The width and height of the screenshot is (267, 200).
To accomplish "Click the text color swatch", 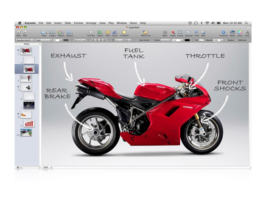I will 66,40.
